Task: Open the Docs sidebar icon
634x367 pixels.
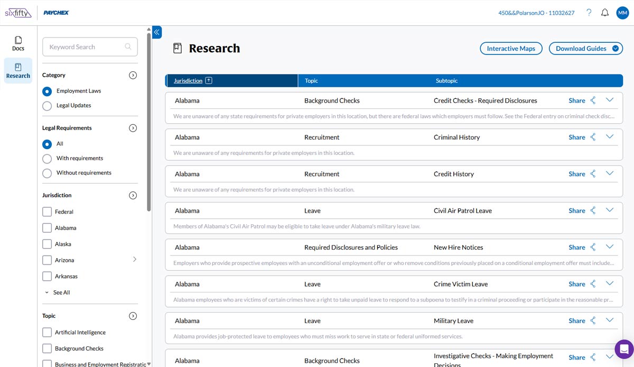Action: coord(18,43)
